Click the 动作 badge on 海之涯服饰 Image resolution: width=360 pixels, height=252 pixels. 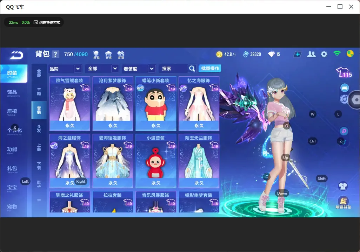point(54,145)
